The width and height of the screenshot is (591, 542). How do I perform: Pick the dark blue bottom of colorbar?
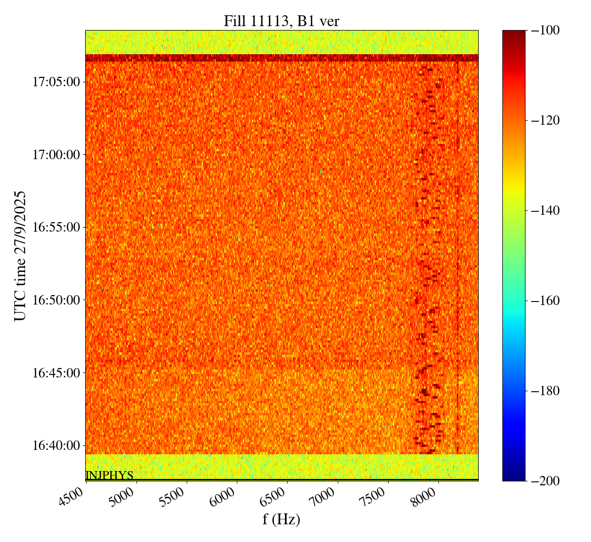coord(514,476)
